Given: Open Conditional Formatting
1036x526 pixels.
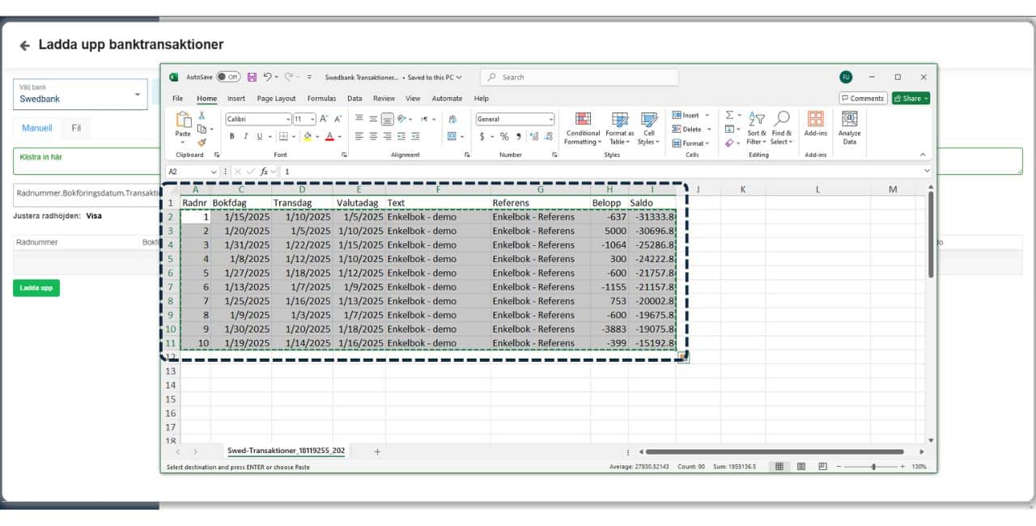Looking at the screenshot, I should [583, 128].
